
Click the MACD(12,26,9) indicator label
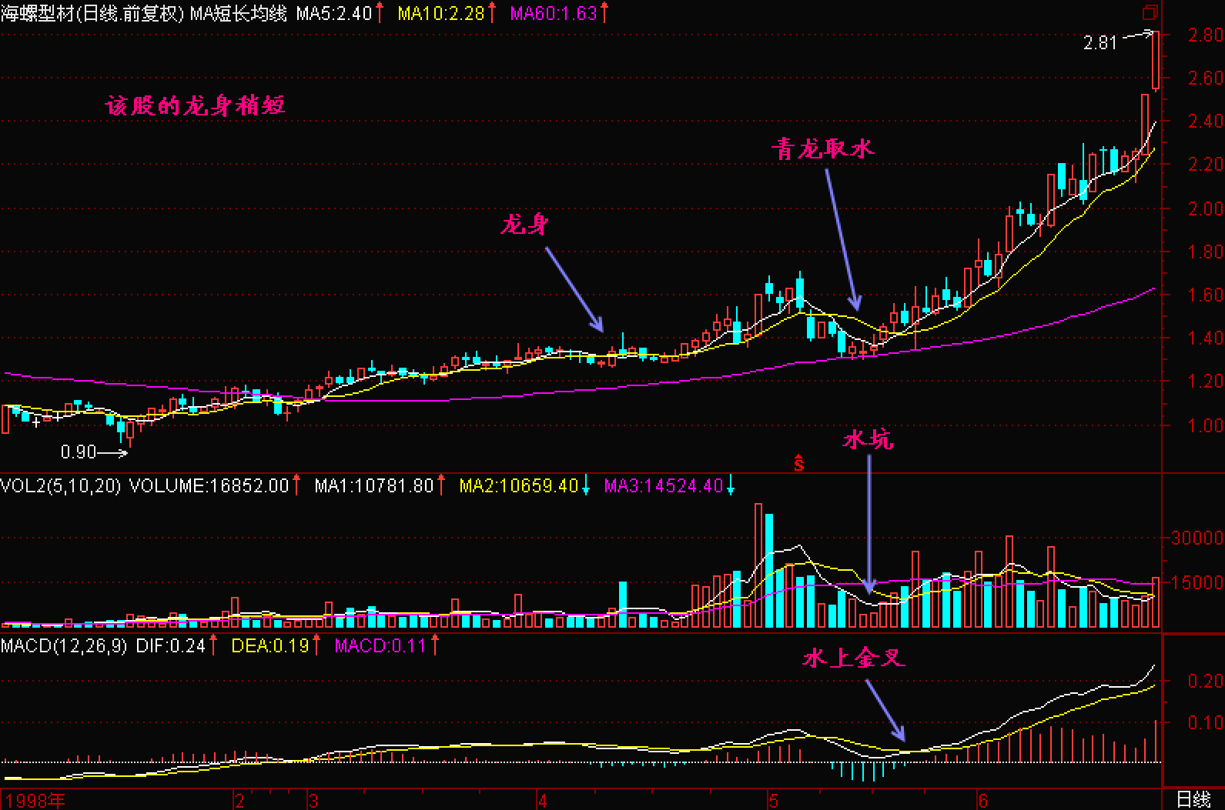pyautogui.click(x=65, y=645)
